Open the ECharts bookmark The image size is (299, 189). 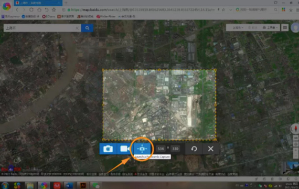point(49,17)
